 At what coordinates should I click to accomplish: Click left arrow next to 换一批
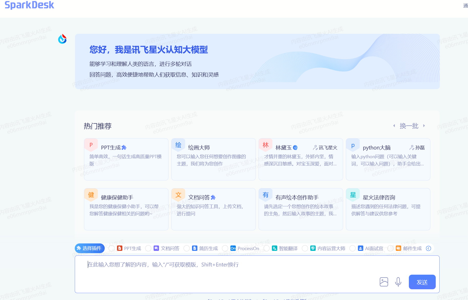tap(394, 126)
